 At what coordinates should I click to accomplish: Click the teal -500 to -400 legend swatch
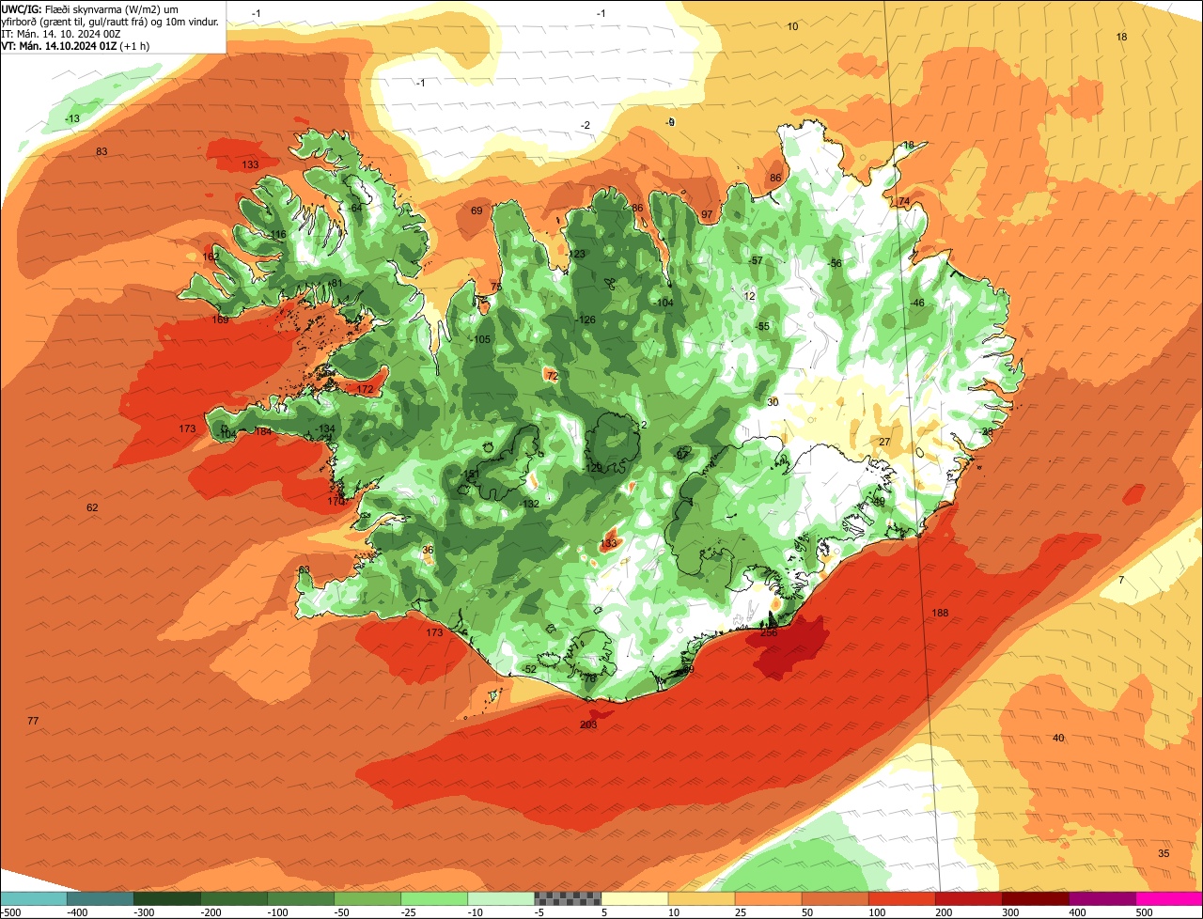pyautogui.click(x=33, y=898)
